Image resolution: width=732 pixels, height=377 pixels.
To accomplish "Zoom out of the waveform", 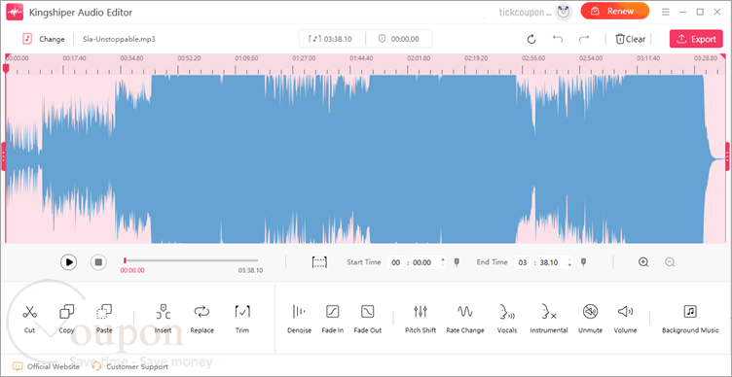I will click(x=670, y=262).
